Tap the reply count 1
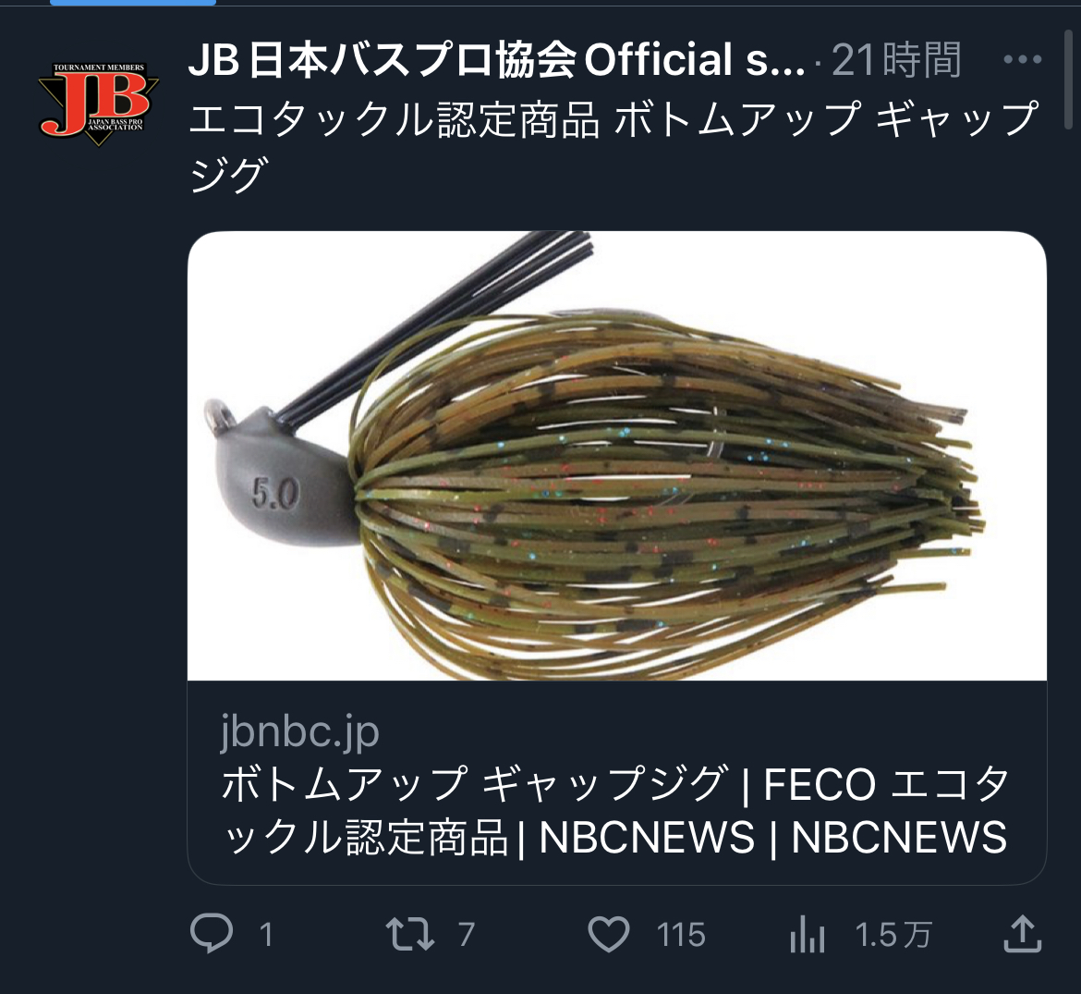This screenshot has width=1081, height=994. (x=265, y=936)
